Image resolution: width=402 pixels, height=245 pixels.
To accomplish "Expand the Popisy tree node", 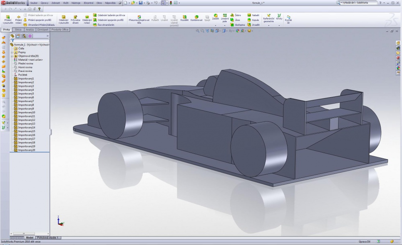I will (12, 52).
